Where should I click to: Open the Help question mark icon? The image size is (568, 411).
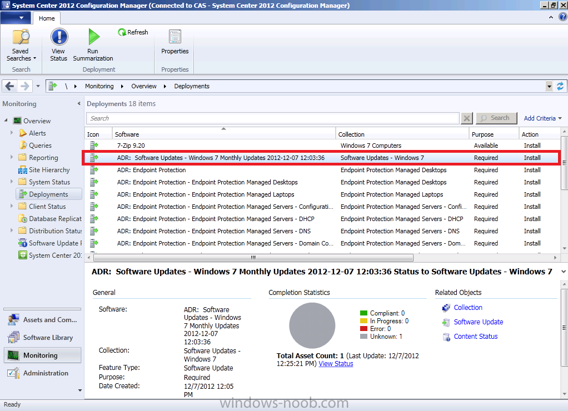[562, 17]
